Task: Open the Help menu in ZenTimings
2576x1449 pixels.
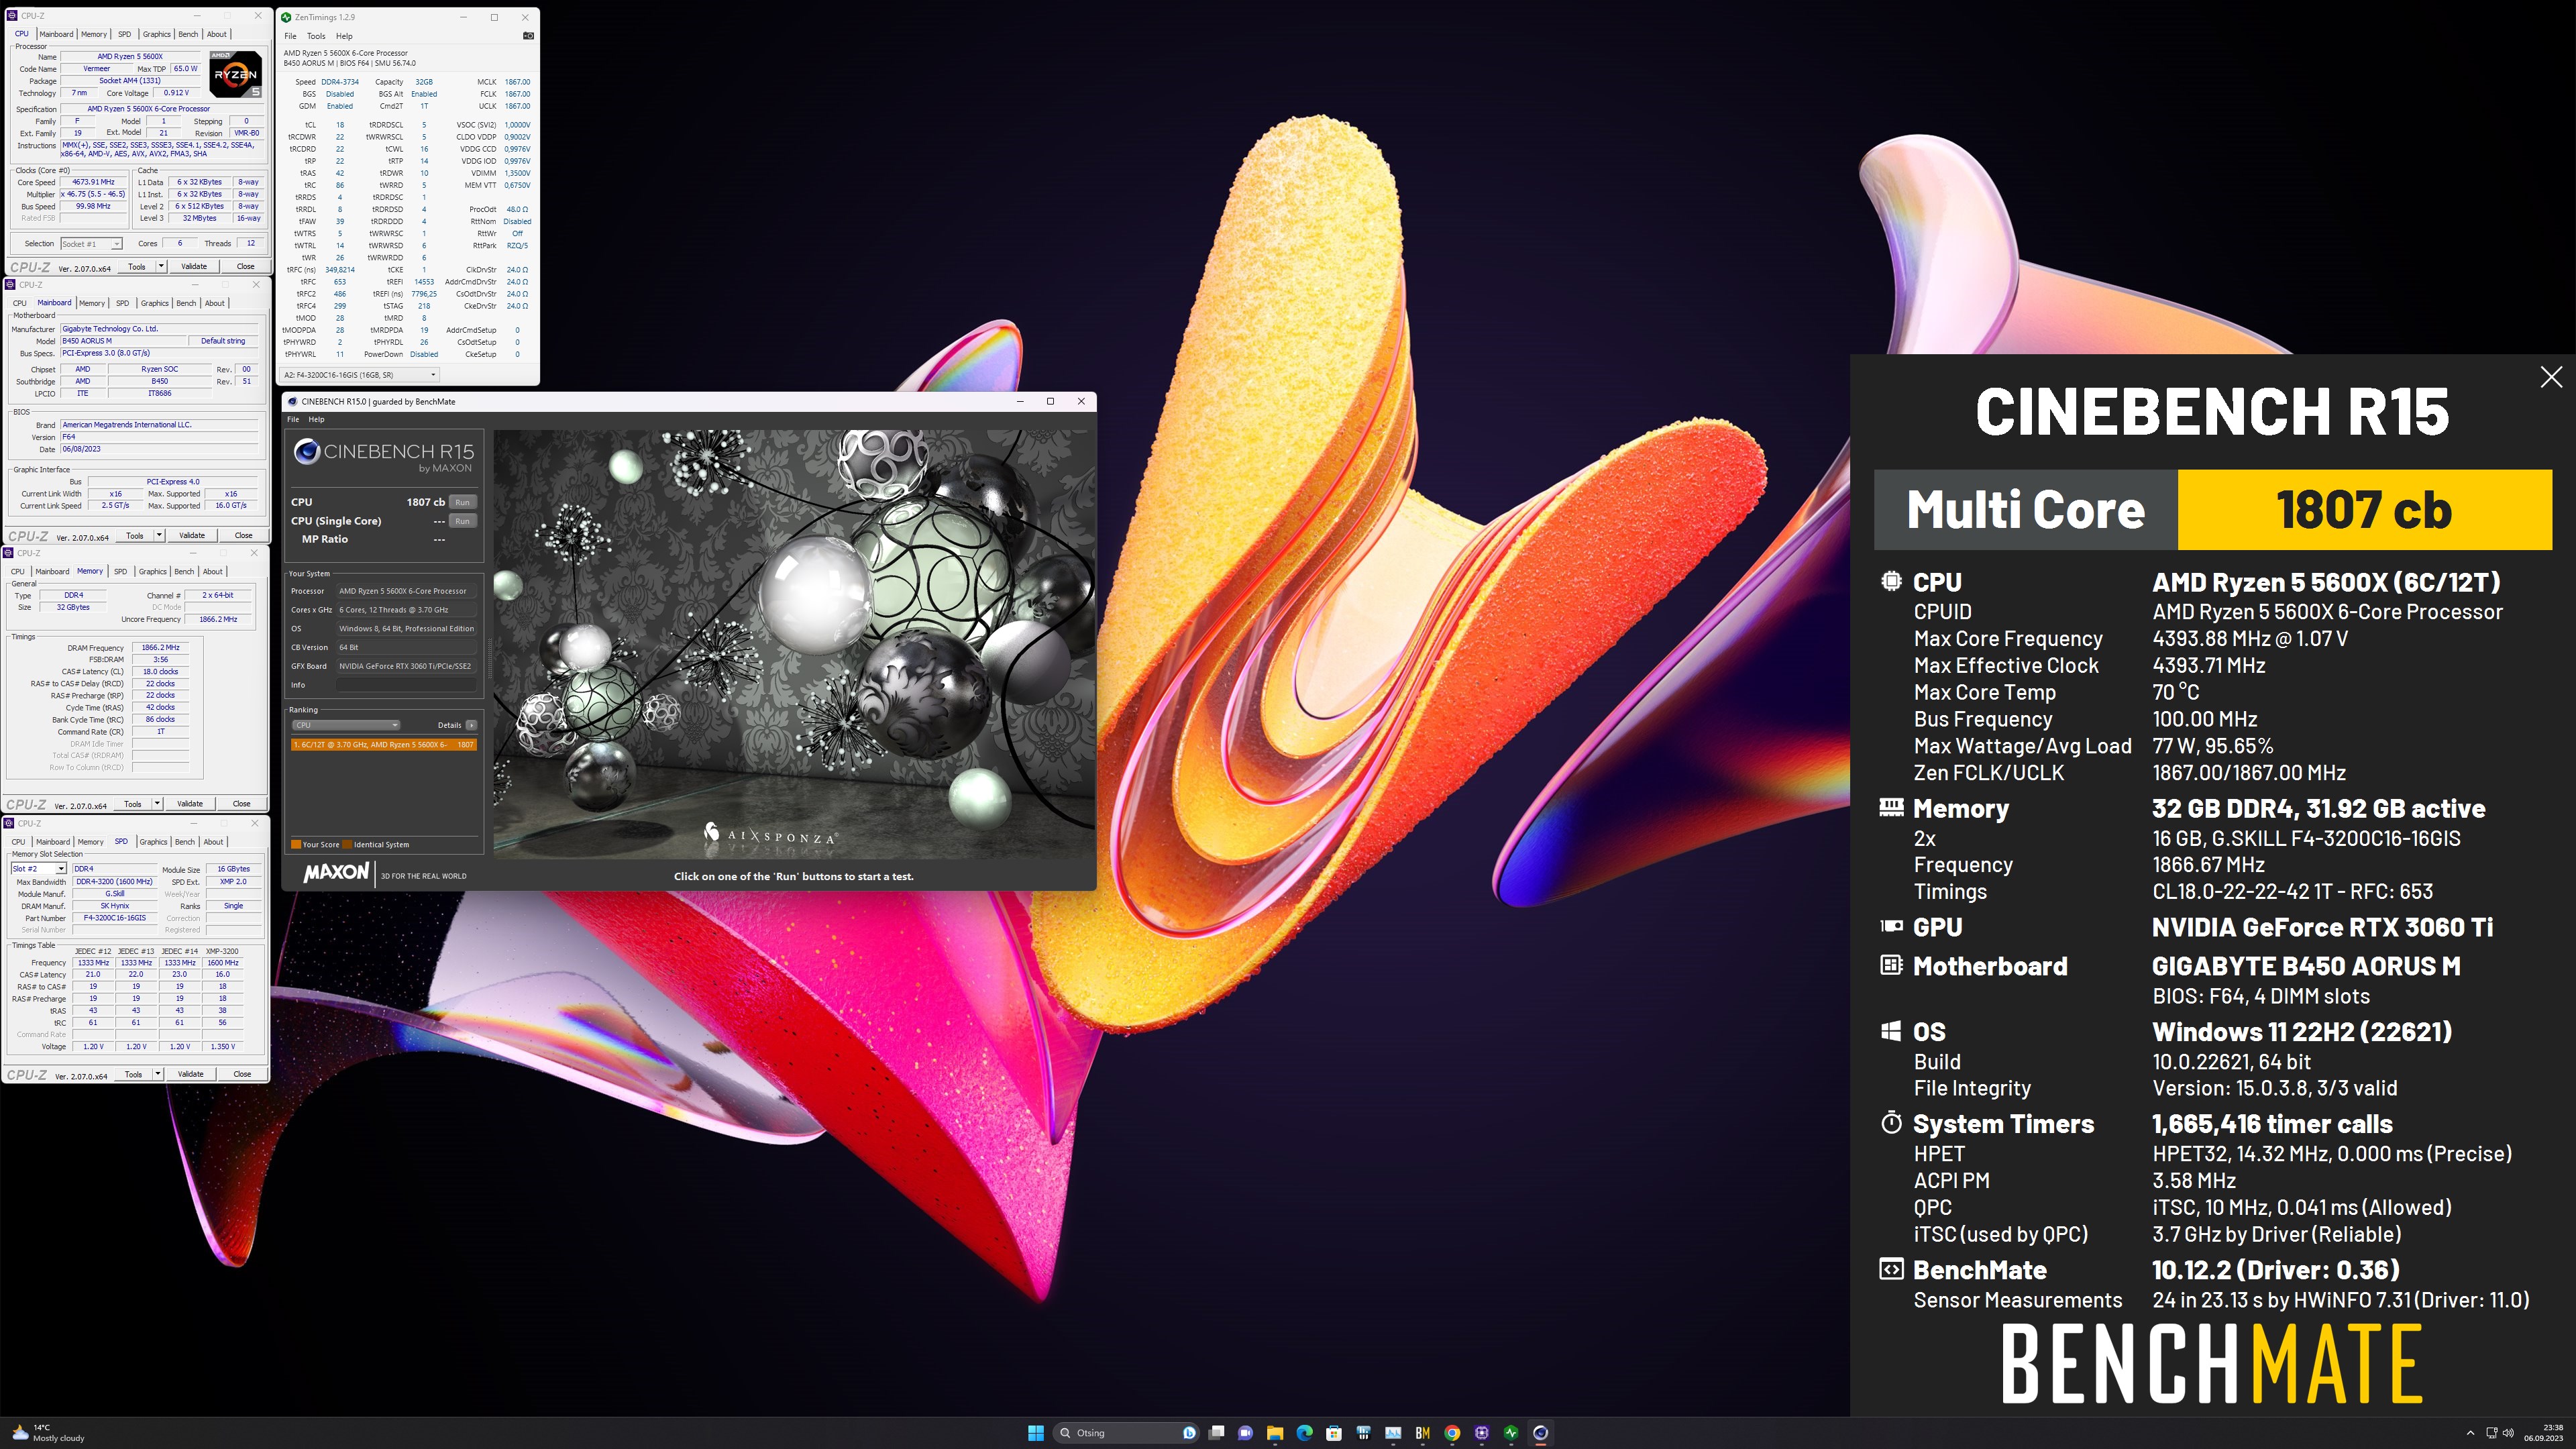Action: point(344,36)
